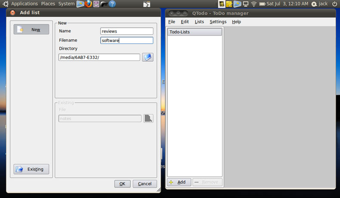Click the black swoosh panel launcher

pos(104,4)
